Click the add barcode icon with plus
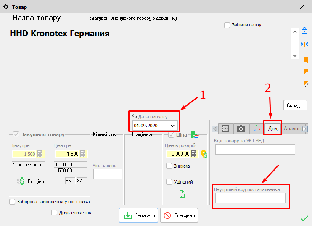Screen dimensions: 312x226 click(304, 72)
